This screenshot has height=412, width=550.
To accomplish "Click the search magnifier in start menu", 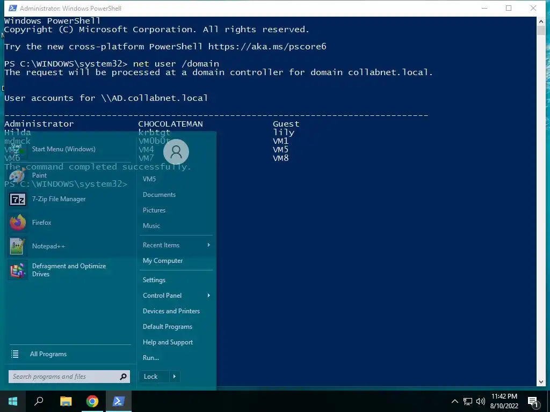I will coord(123,377).
